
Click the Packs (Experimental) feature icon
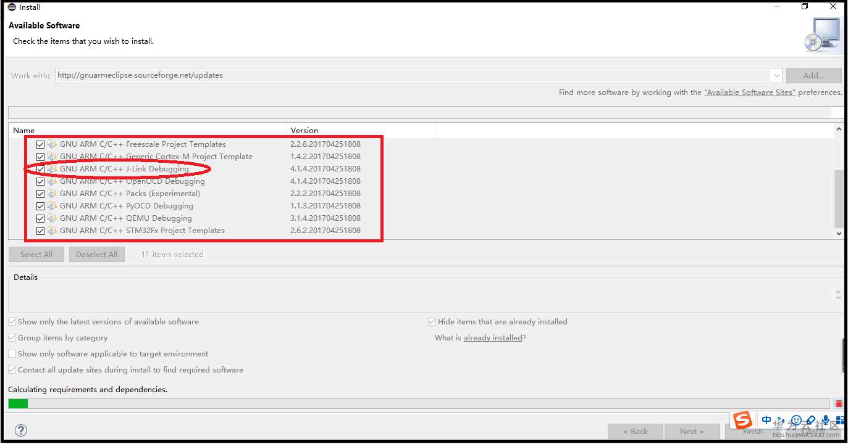(x=52, y=194)
